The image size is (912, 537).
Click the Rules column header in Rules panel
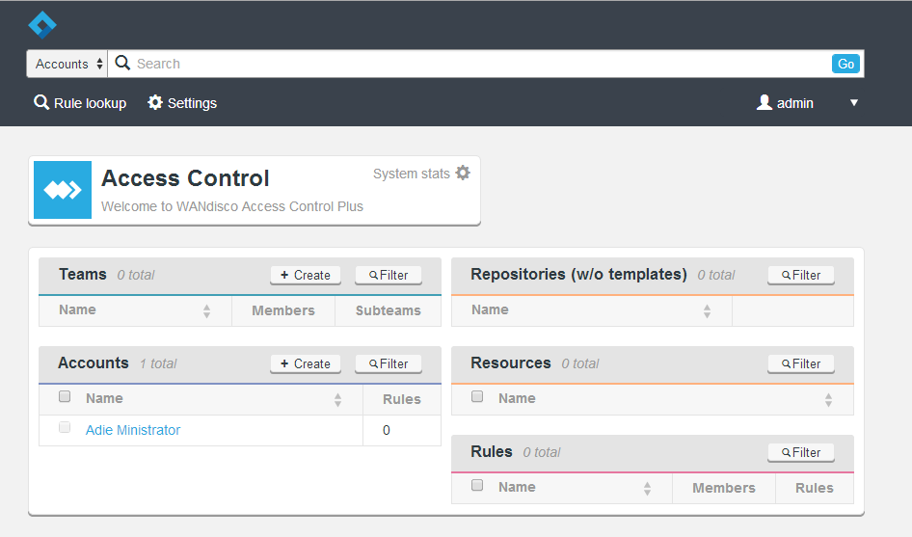point(815,488)
